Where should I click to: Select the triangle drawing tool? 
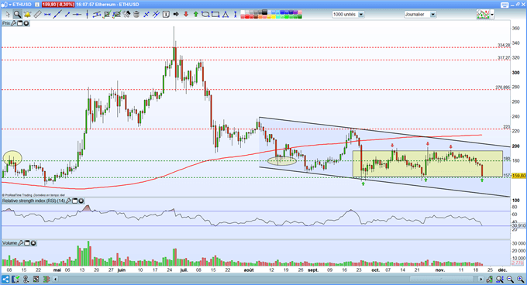click(x=226, y=15)
